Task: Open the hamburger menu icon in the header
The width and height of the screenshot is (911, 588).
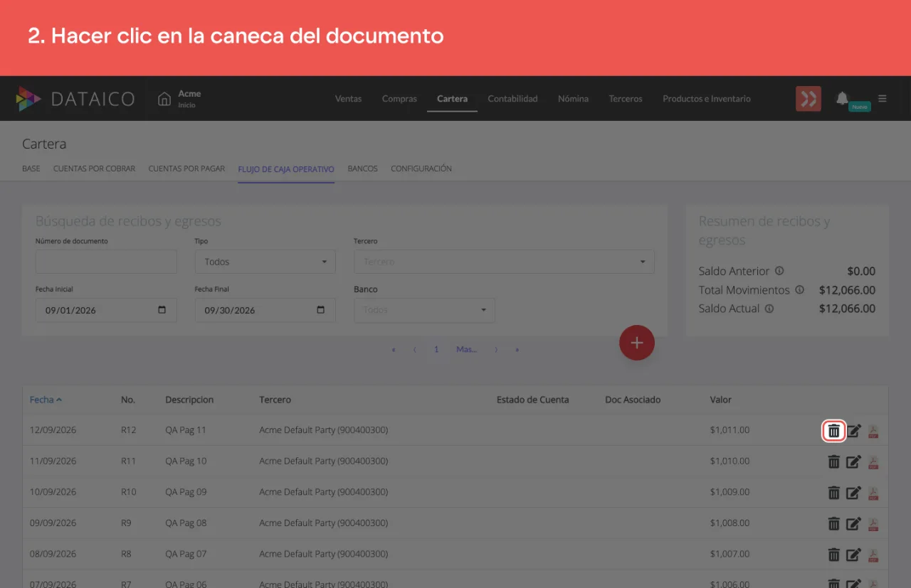Action: click(883, 98)
